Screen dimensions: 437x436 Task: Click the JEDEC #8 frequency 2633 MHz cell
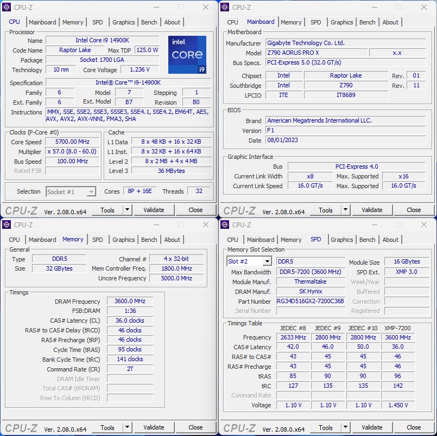click(x=293, y=337)
